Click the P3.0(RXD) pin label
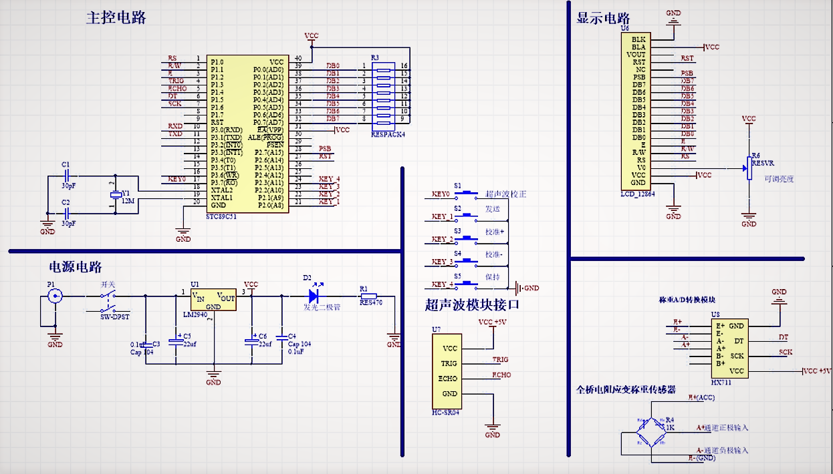Image resolution: width=833 pixels, height=474 pixels. coord(227,130)
